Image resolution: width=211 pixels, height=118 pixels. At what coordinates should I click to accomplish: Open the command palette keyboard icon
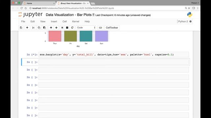click(100, 28)
